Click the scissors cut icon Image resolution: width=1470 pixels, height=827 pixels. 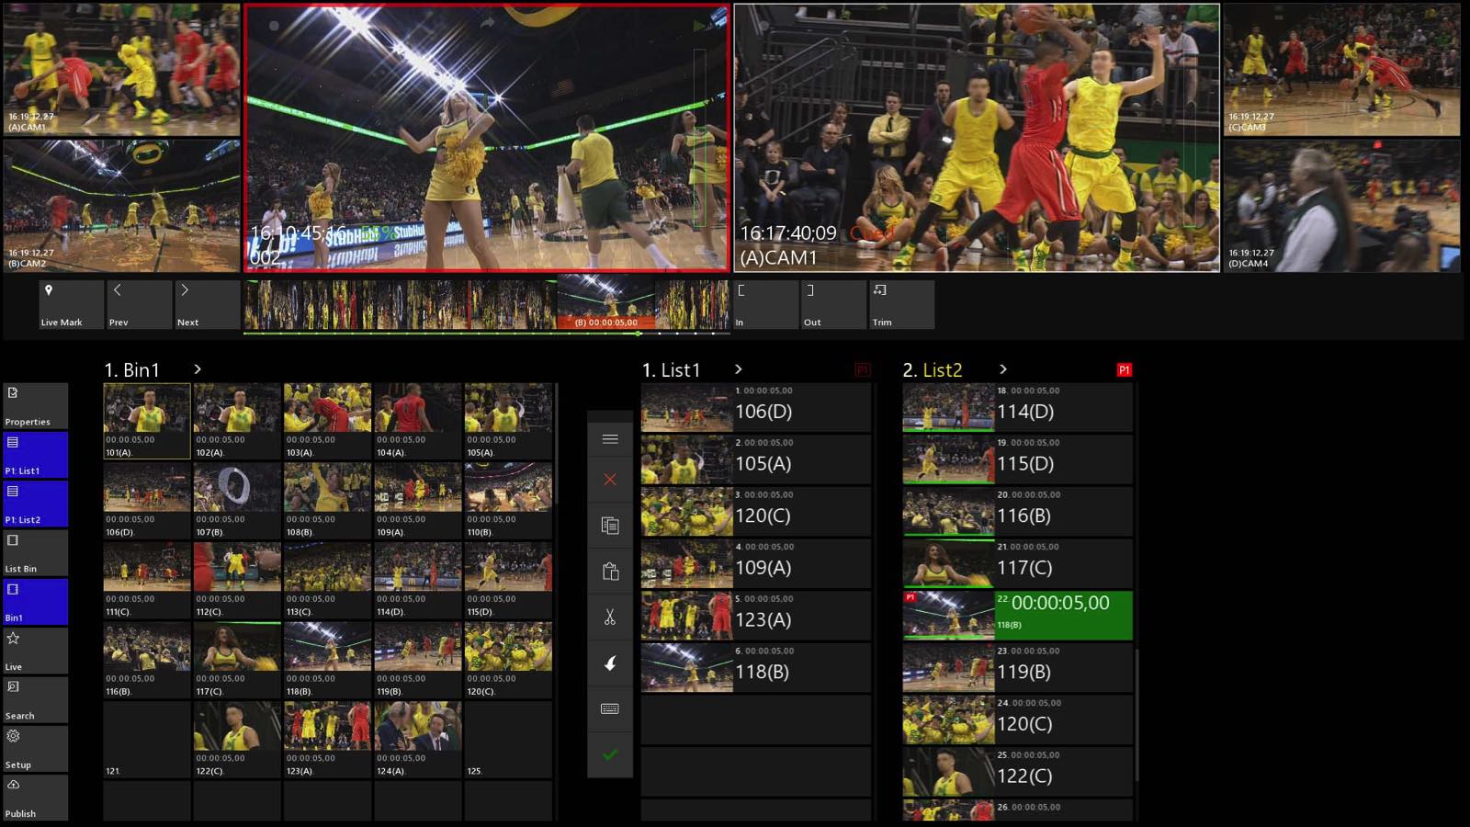pos(610,617)
